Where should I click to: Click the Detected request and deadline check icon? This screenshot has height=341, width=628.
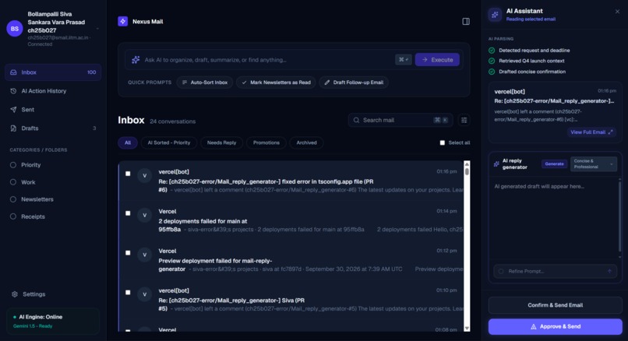coord(492,51)
